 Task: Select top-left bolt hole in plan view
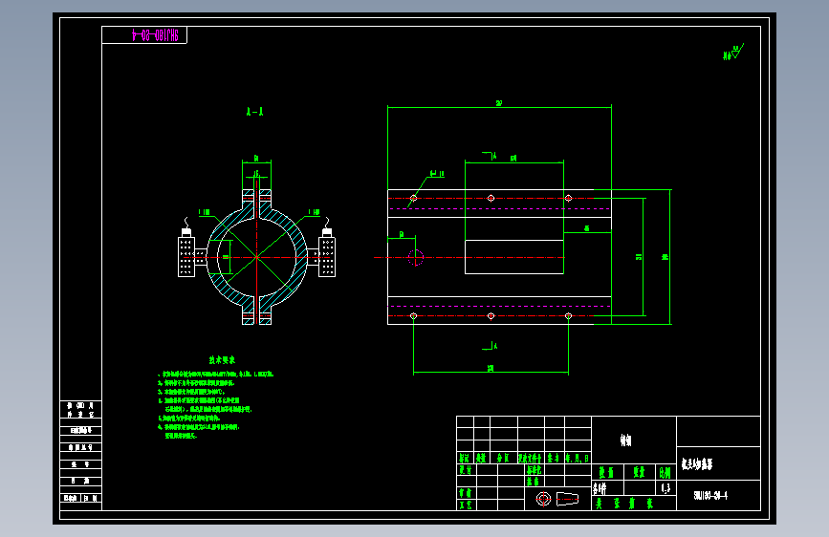point(413,198)
